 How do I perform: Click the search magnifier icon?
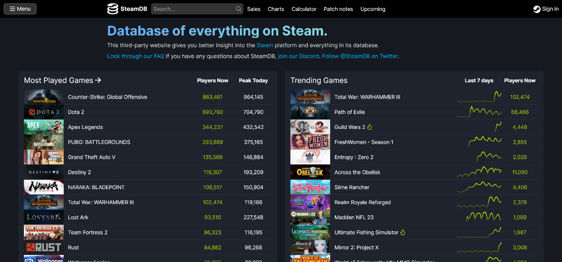pos(238,9)
